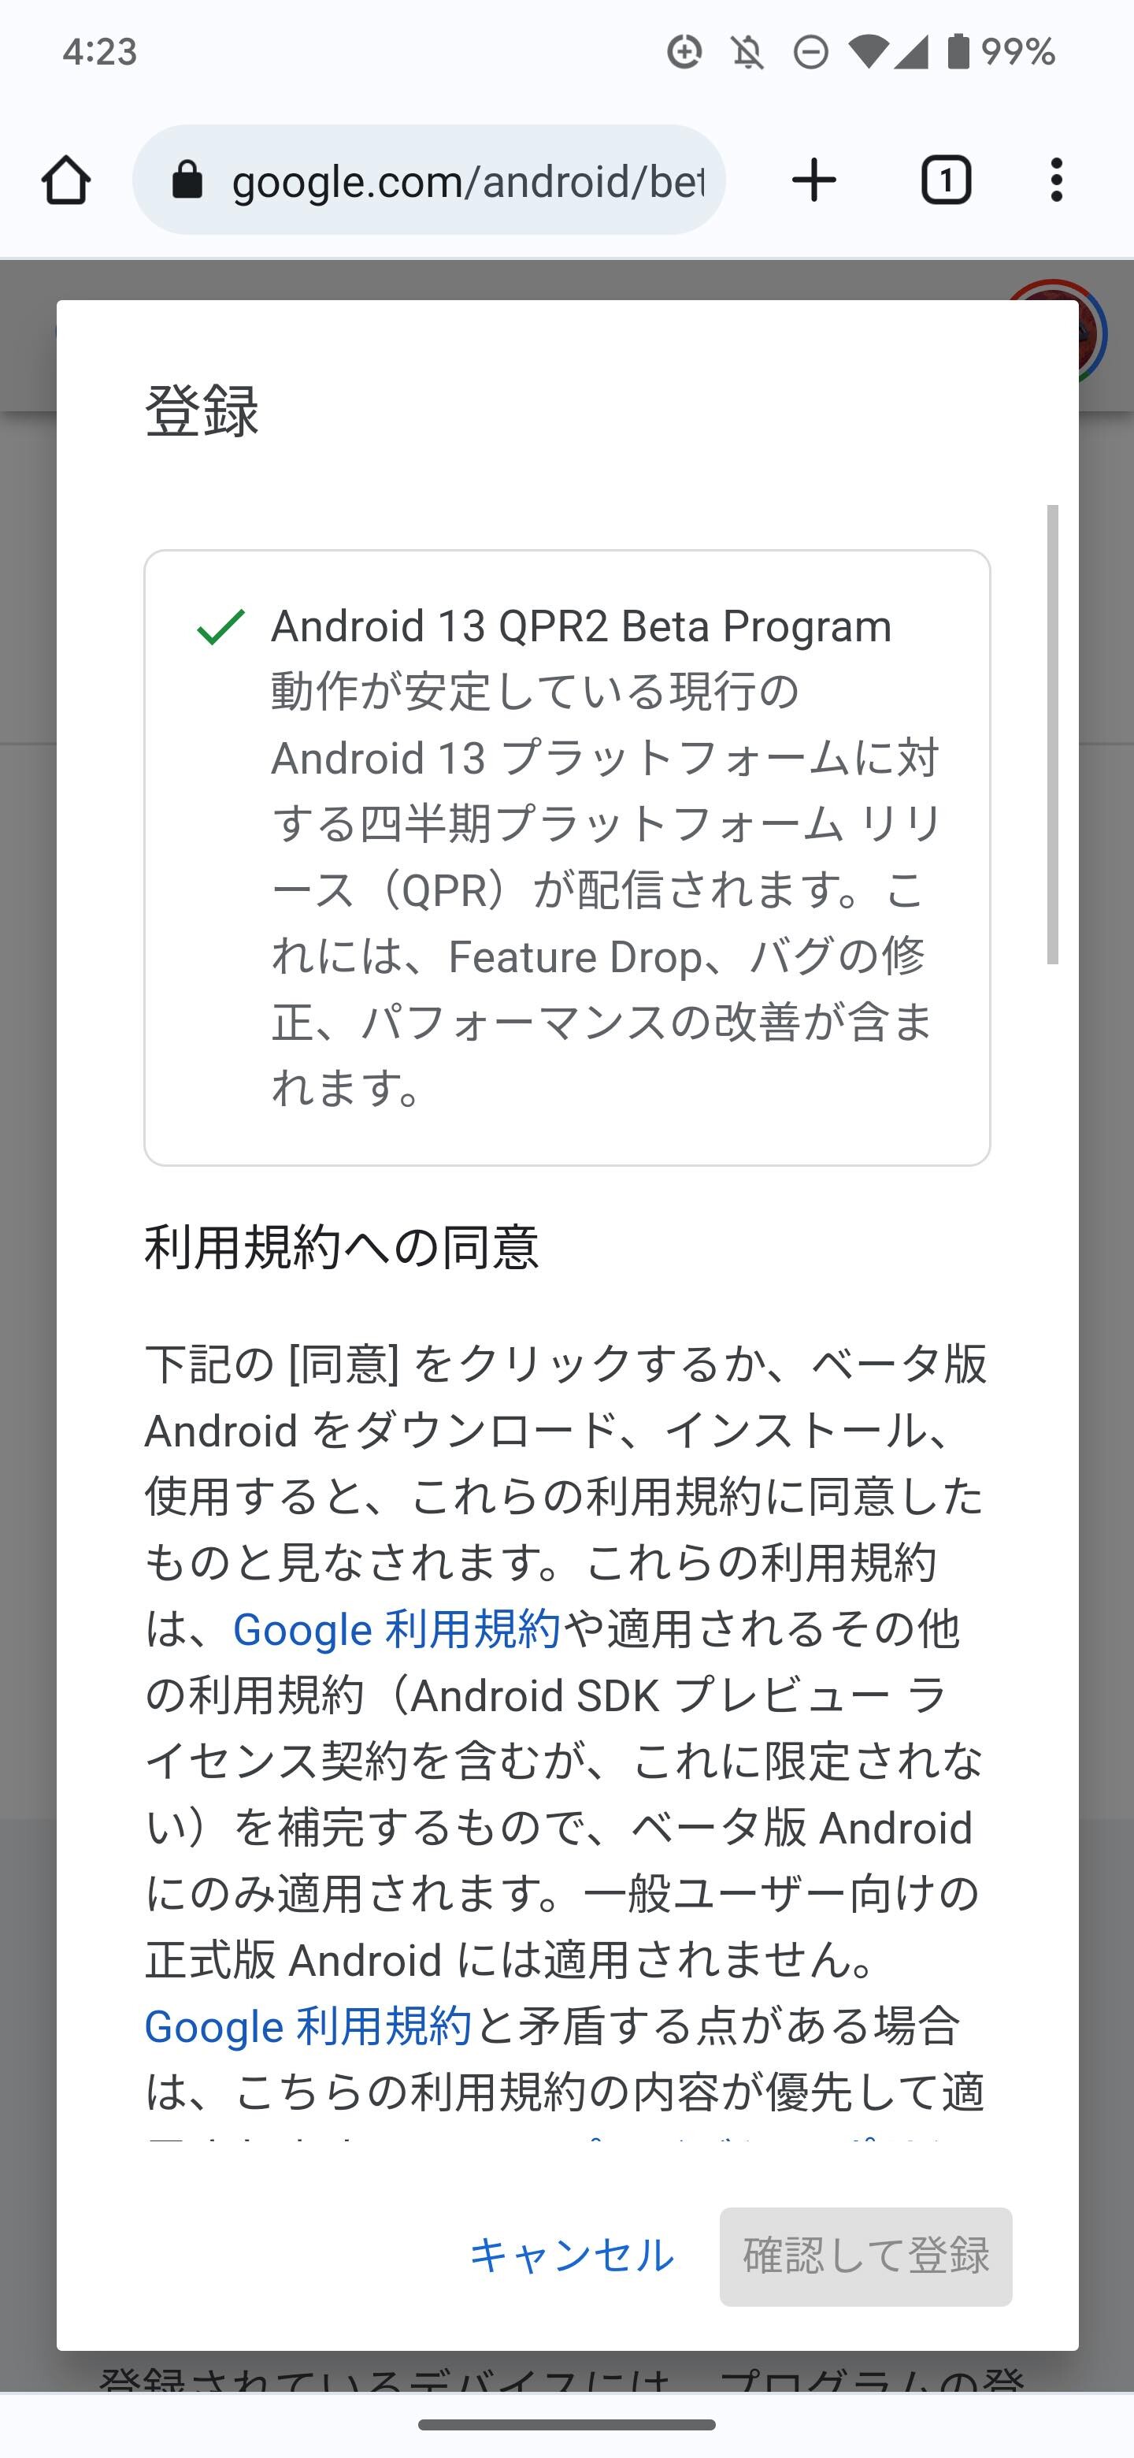Select the Android 13 QPR2 Beta Program card
This screenshot has width=1134, height=2458.
coord(566,857)
